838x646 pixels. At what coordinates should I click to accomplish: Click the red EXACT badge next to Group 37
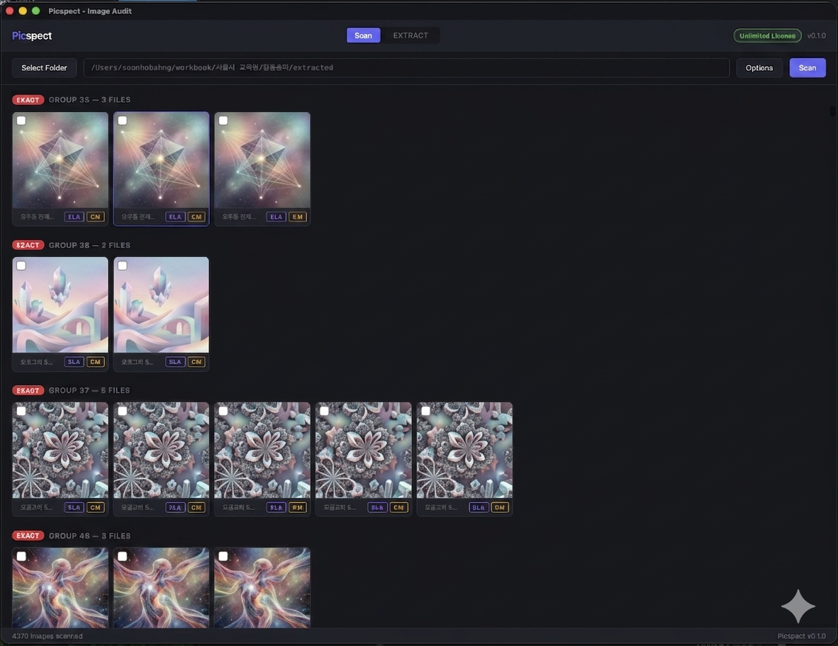(x=28, y=390)
